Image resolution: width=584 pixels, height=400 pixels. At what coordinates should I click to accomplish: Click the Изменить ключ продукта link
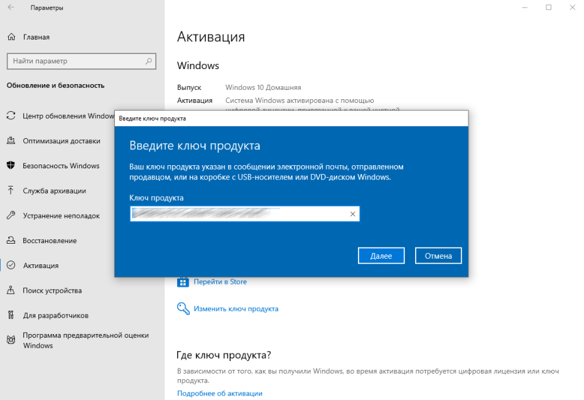[x=235, y=309]
